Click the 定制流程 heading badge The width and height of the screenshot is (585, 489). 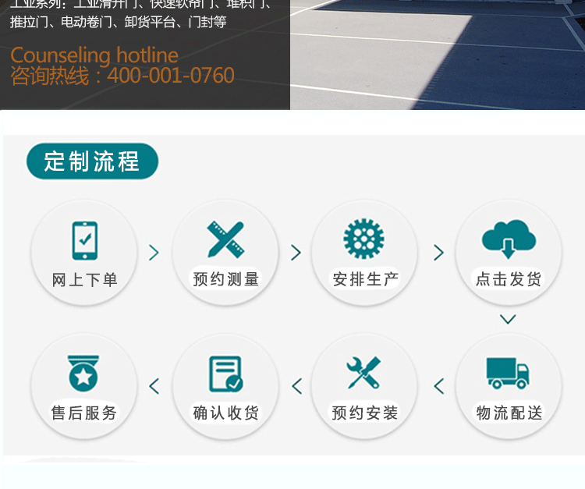pyautogui.click(x=92, y=161)
